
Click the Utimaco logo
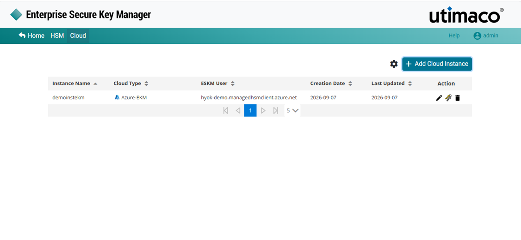pyautogui.click(x=466, y=15)
